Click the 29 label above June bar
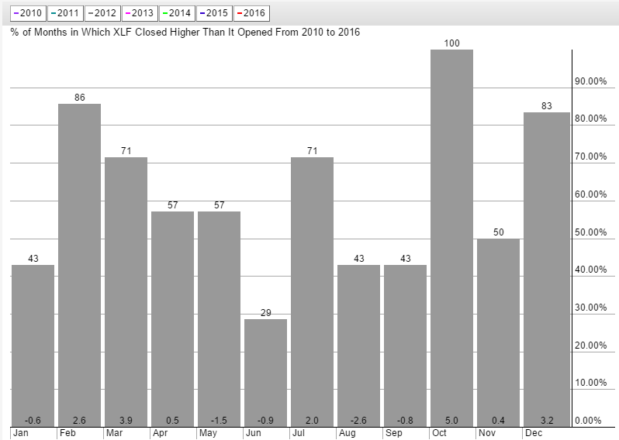Screen dimensions: 619x440 coord(266,313)
